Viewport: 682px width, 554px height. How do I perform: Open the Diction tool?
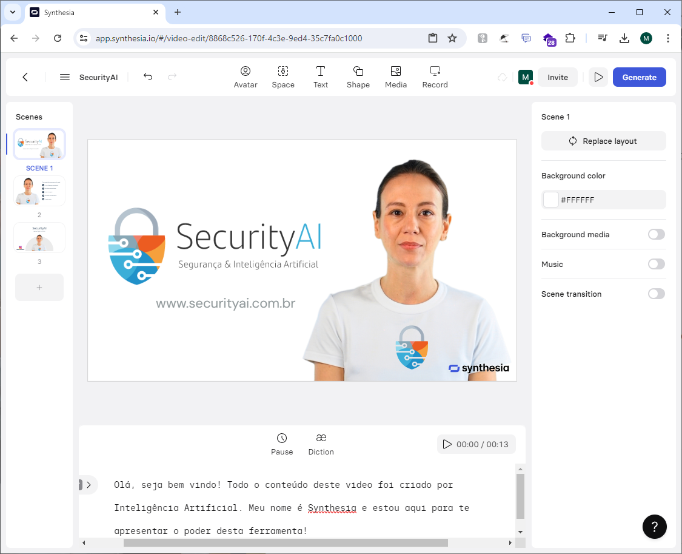321,444
